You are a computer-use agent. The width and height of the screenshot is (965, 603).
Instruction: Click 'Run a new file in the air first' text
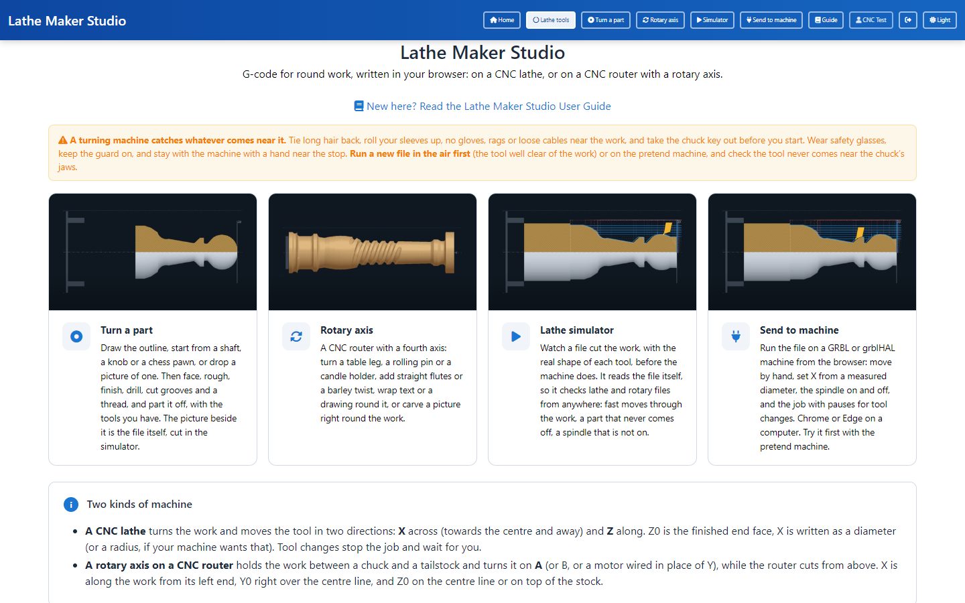(410, 153)
